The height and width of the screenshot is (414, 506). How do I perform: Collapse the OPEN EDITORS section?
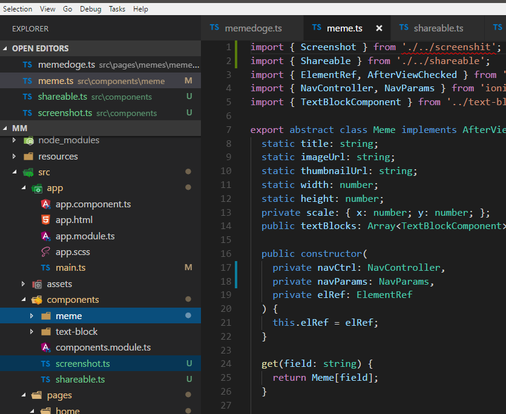pos(5,48)
